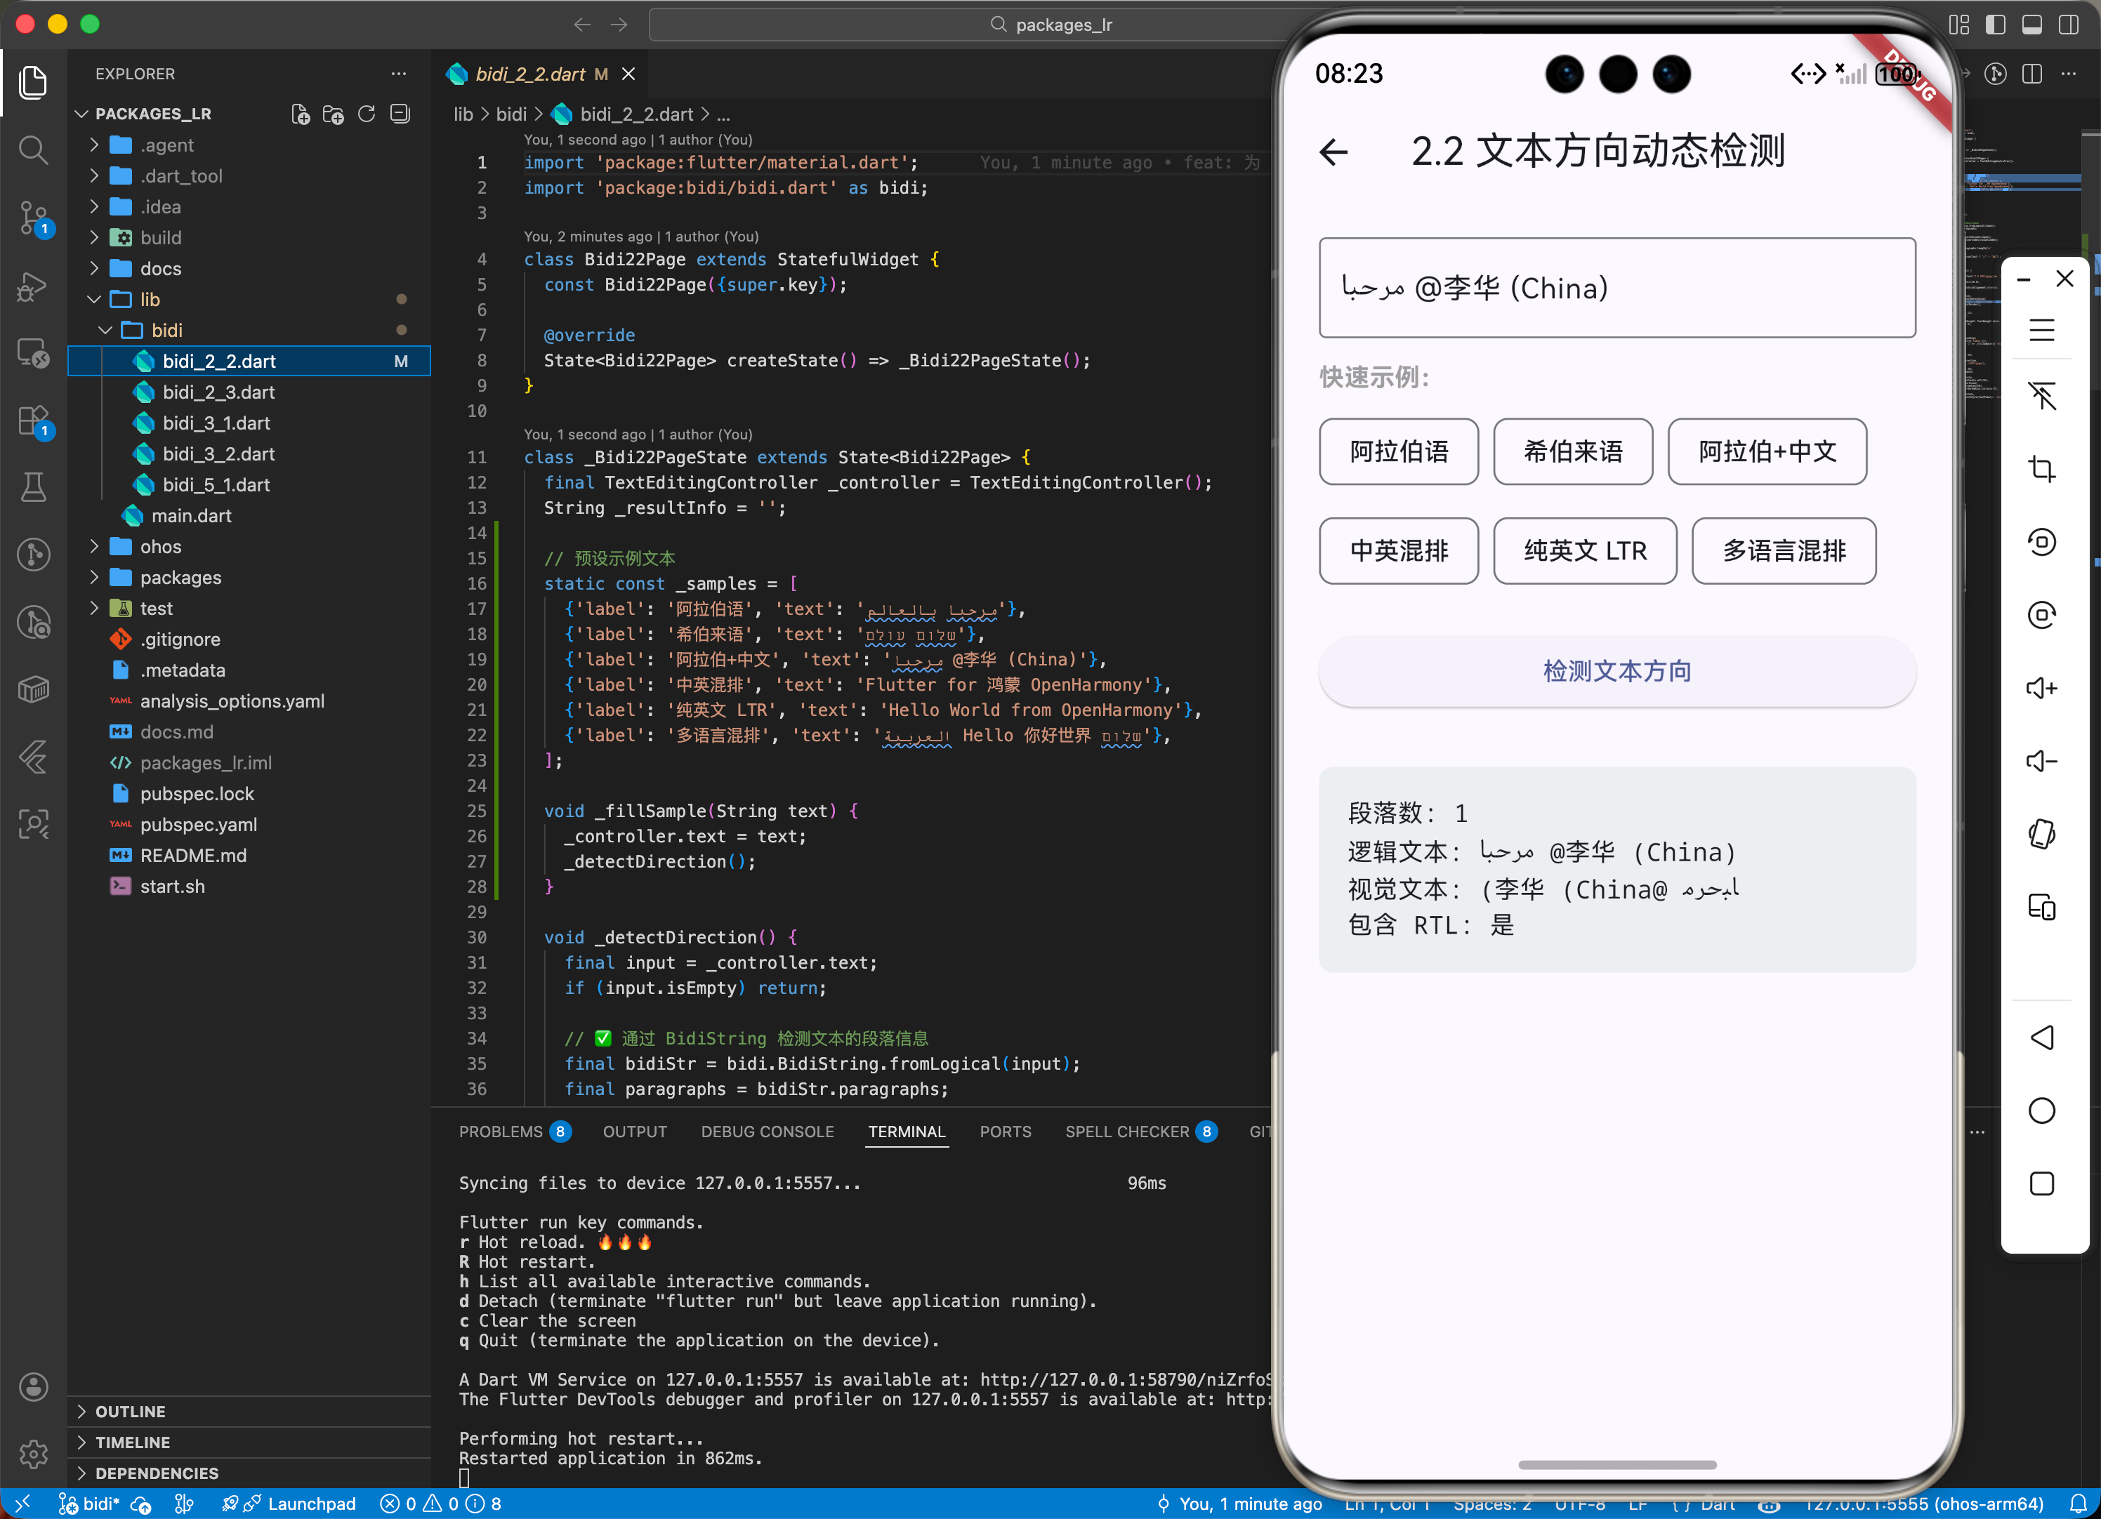This screenshot has width=2101, height=1519.
Task: Toggle the secondary side bar layout button
Action: (2068, 25)
